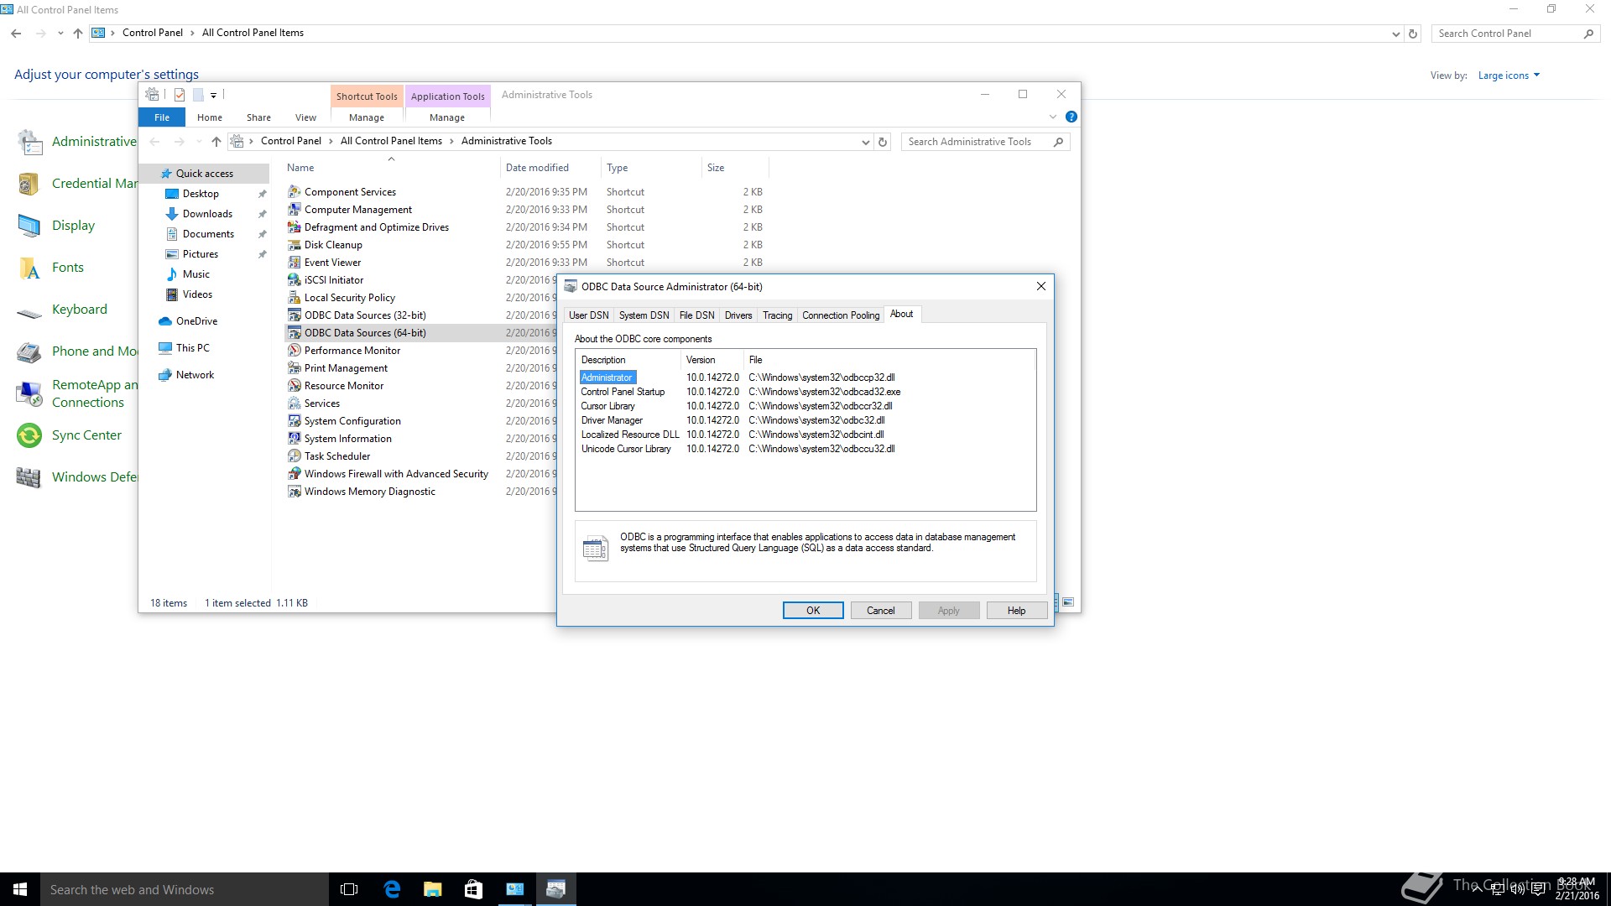
Task: Expand the ribbon with the chevron
Action: (x=1053, y=117)
